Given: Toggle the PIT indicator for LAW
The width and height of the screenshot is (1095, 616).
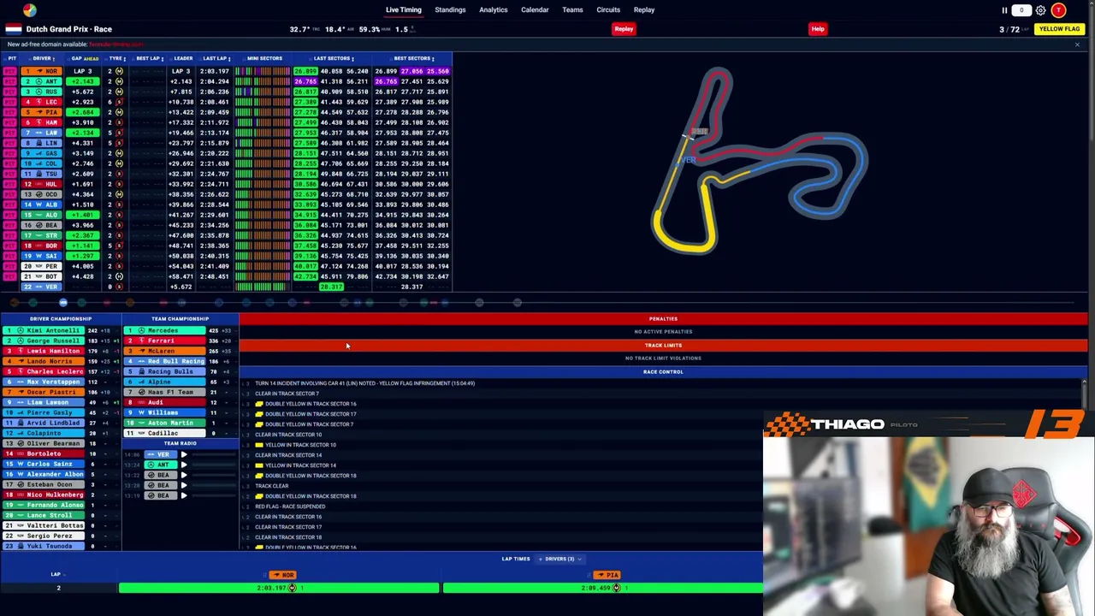Looking at the screenshot, I should [x=10, y=133].
